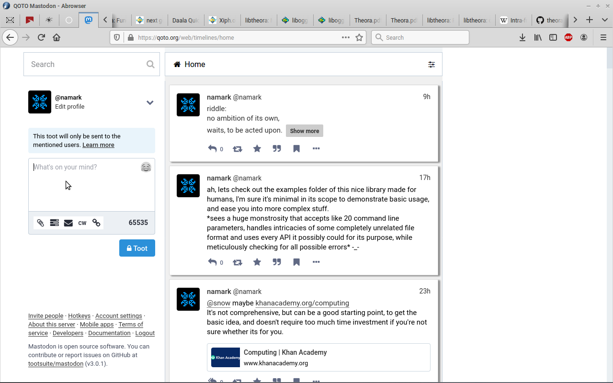The width and height of the screenshot is (613, 383).
Task: Attach media with the paperclip icon
Action: 41,223
